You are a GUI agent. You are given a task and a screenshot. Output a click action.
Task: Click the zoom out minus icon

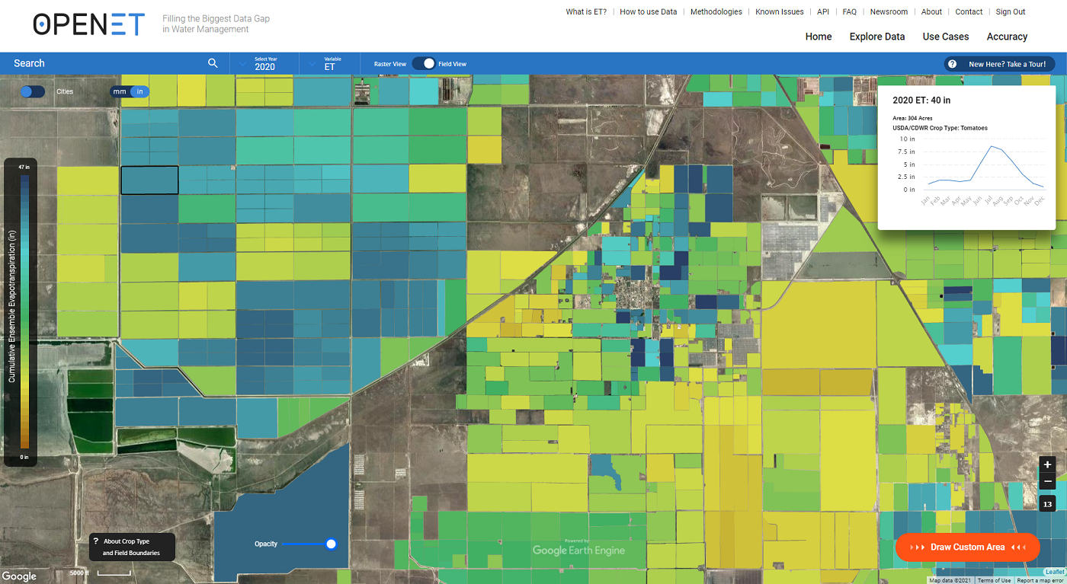point(1047,480)
